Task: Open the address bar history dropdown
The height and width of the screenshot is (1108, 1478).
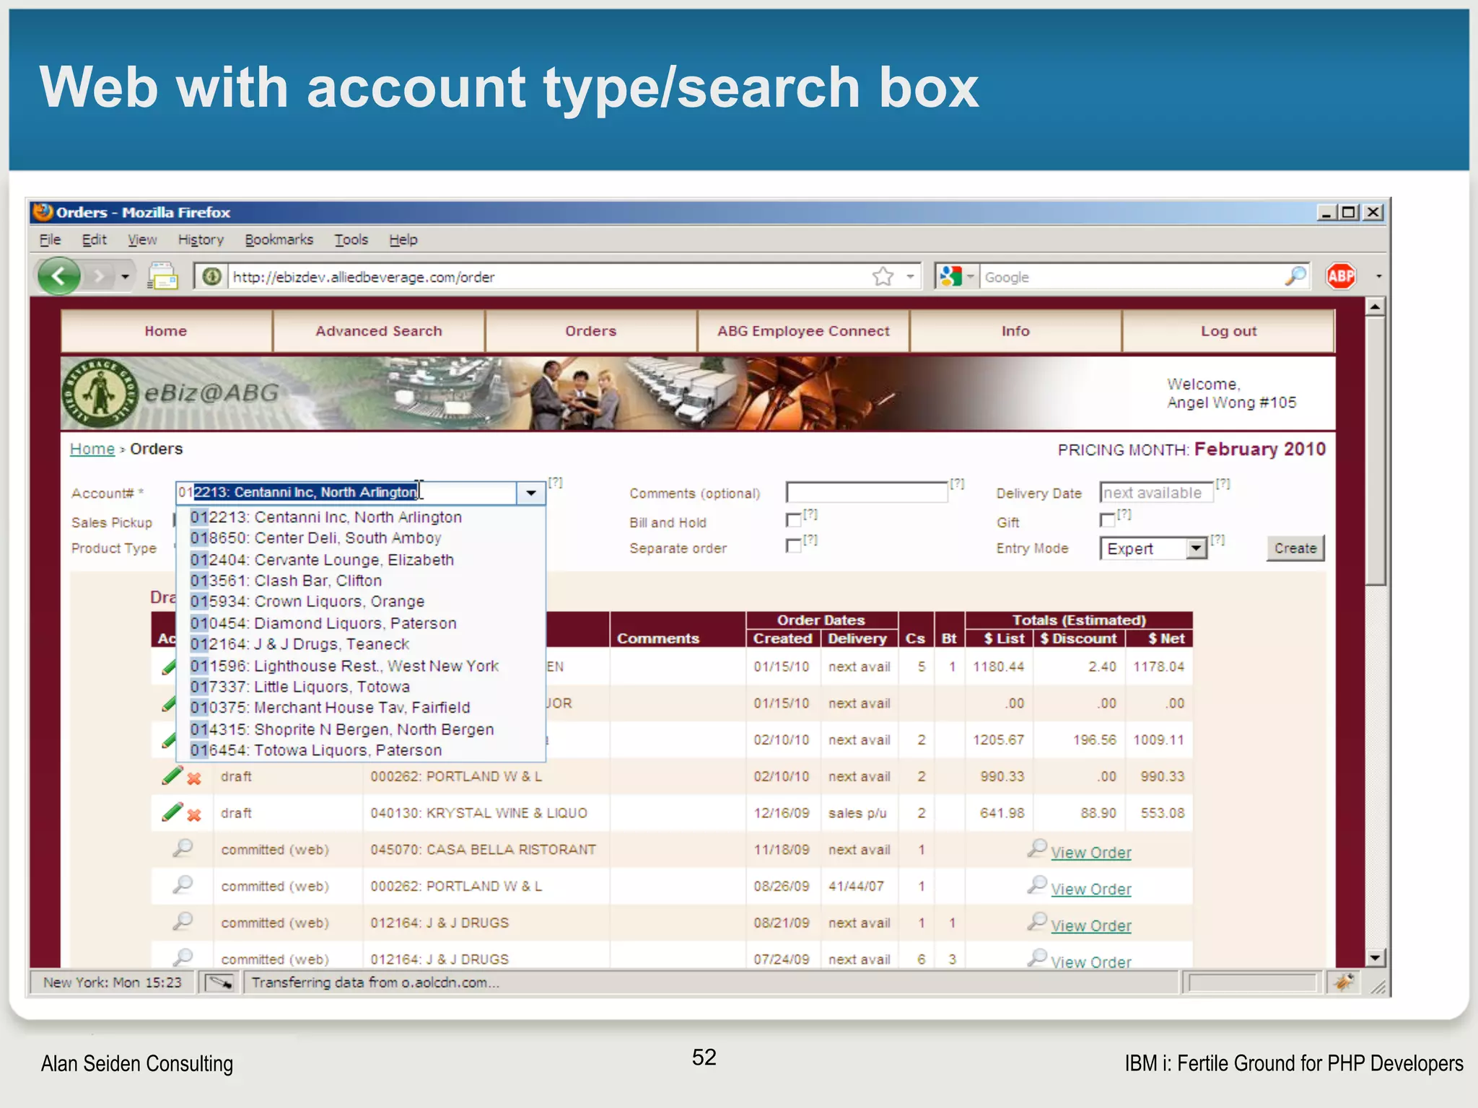Action: (910, 276)
